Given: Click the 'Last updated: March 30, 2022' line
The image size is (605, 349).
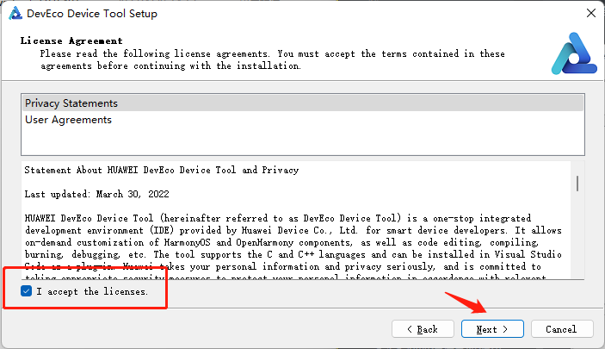Looking at the screenshot, I should pyautogui.click(x=96, y=194).
